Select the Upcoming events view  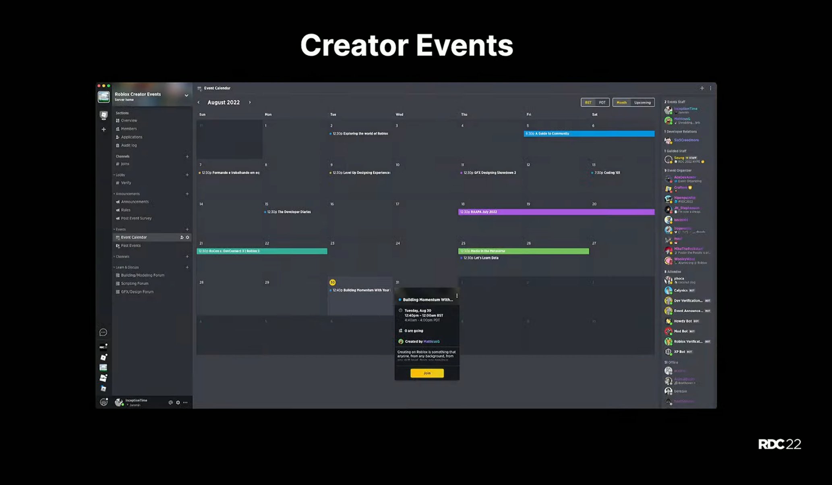[642, 102]
